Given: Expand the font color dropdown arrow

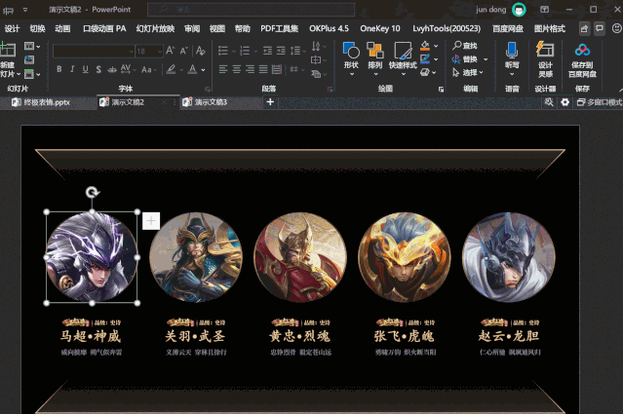Looking at the screenshot, I should [x=203, y=70].
